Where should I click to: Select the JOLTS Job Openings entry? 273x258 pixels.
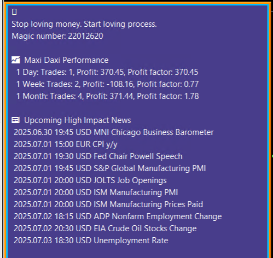coord(90,180)
